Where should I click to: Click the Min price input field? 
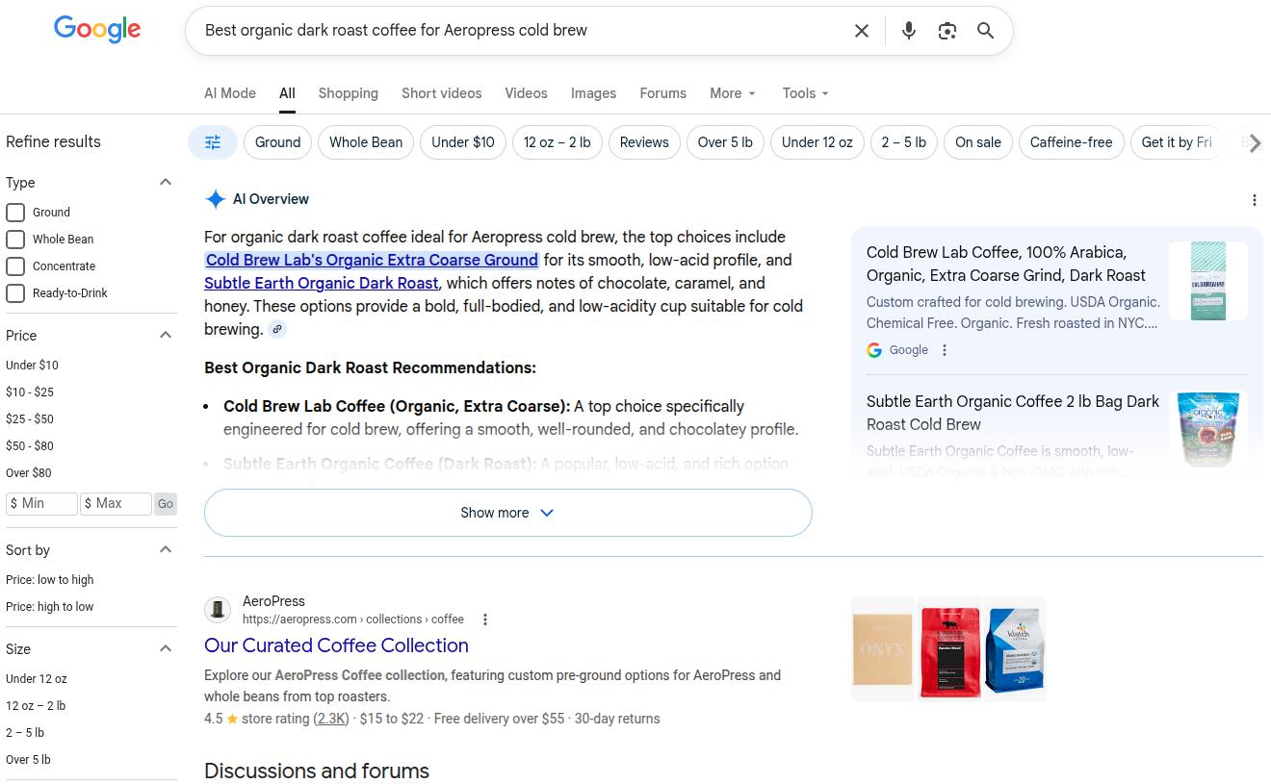coord(41,503)
